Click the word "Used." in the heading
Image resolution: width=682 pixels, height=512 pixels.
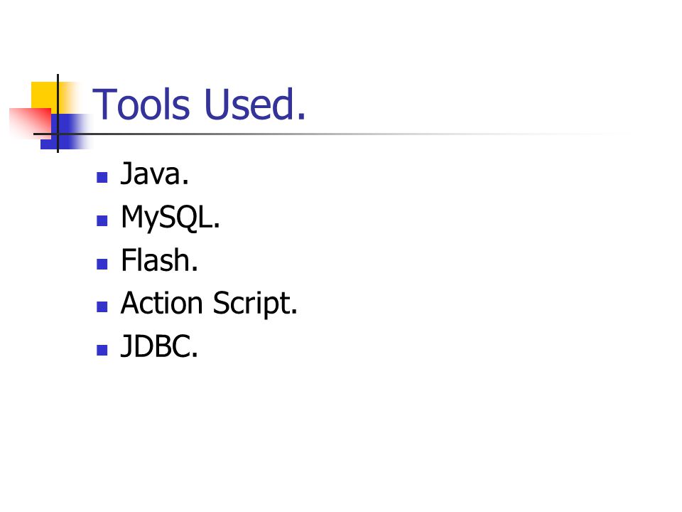[x=255, y=105]
